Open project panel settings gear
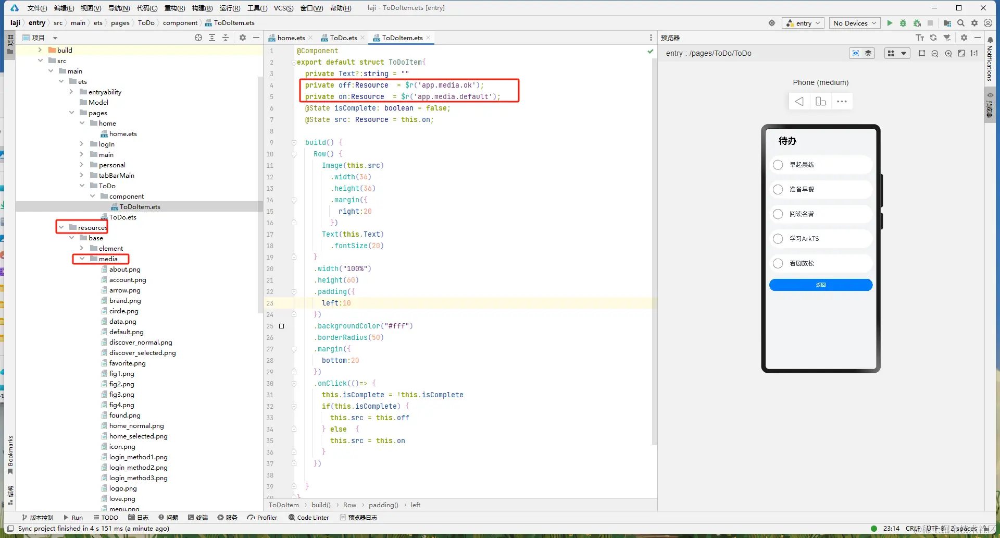Viewport: 1000px width, 538px height. pyautogui.click(x=243, y=38)
